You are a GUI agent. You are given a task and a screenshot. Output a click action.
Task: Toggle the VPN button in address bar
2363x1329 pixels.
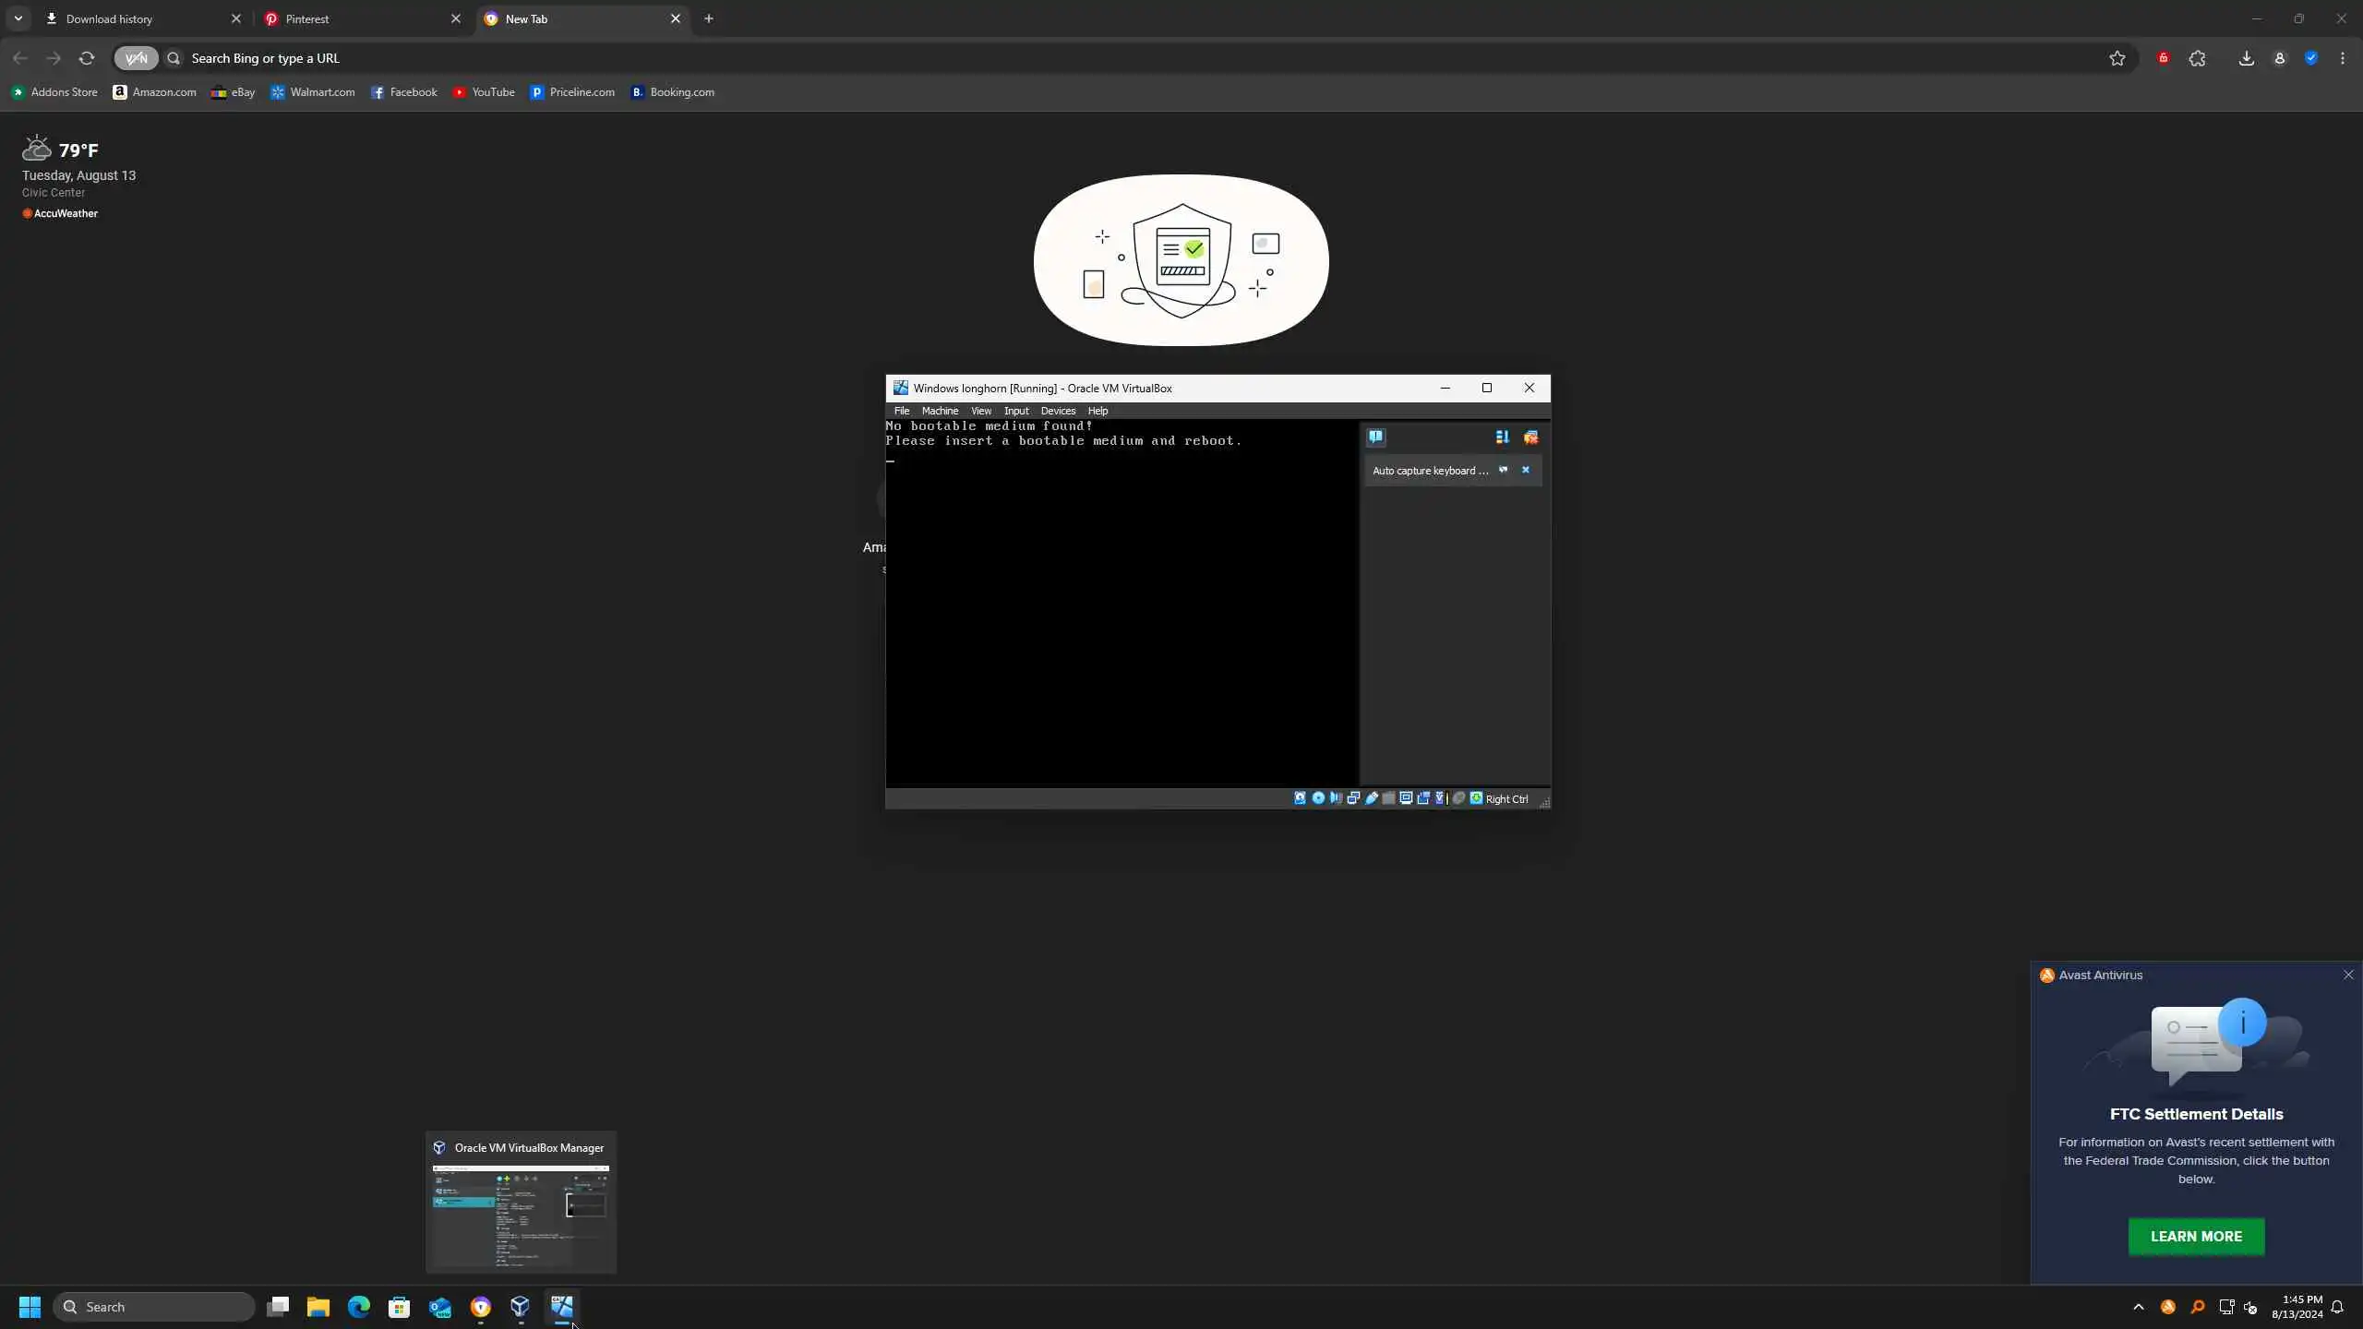pos(136,58)
